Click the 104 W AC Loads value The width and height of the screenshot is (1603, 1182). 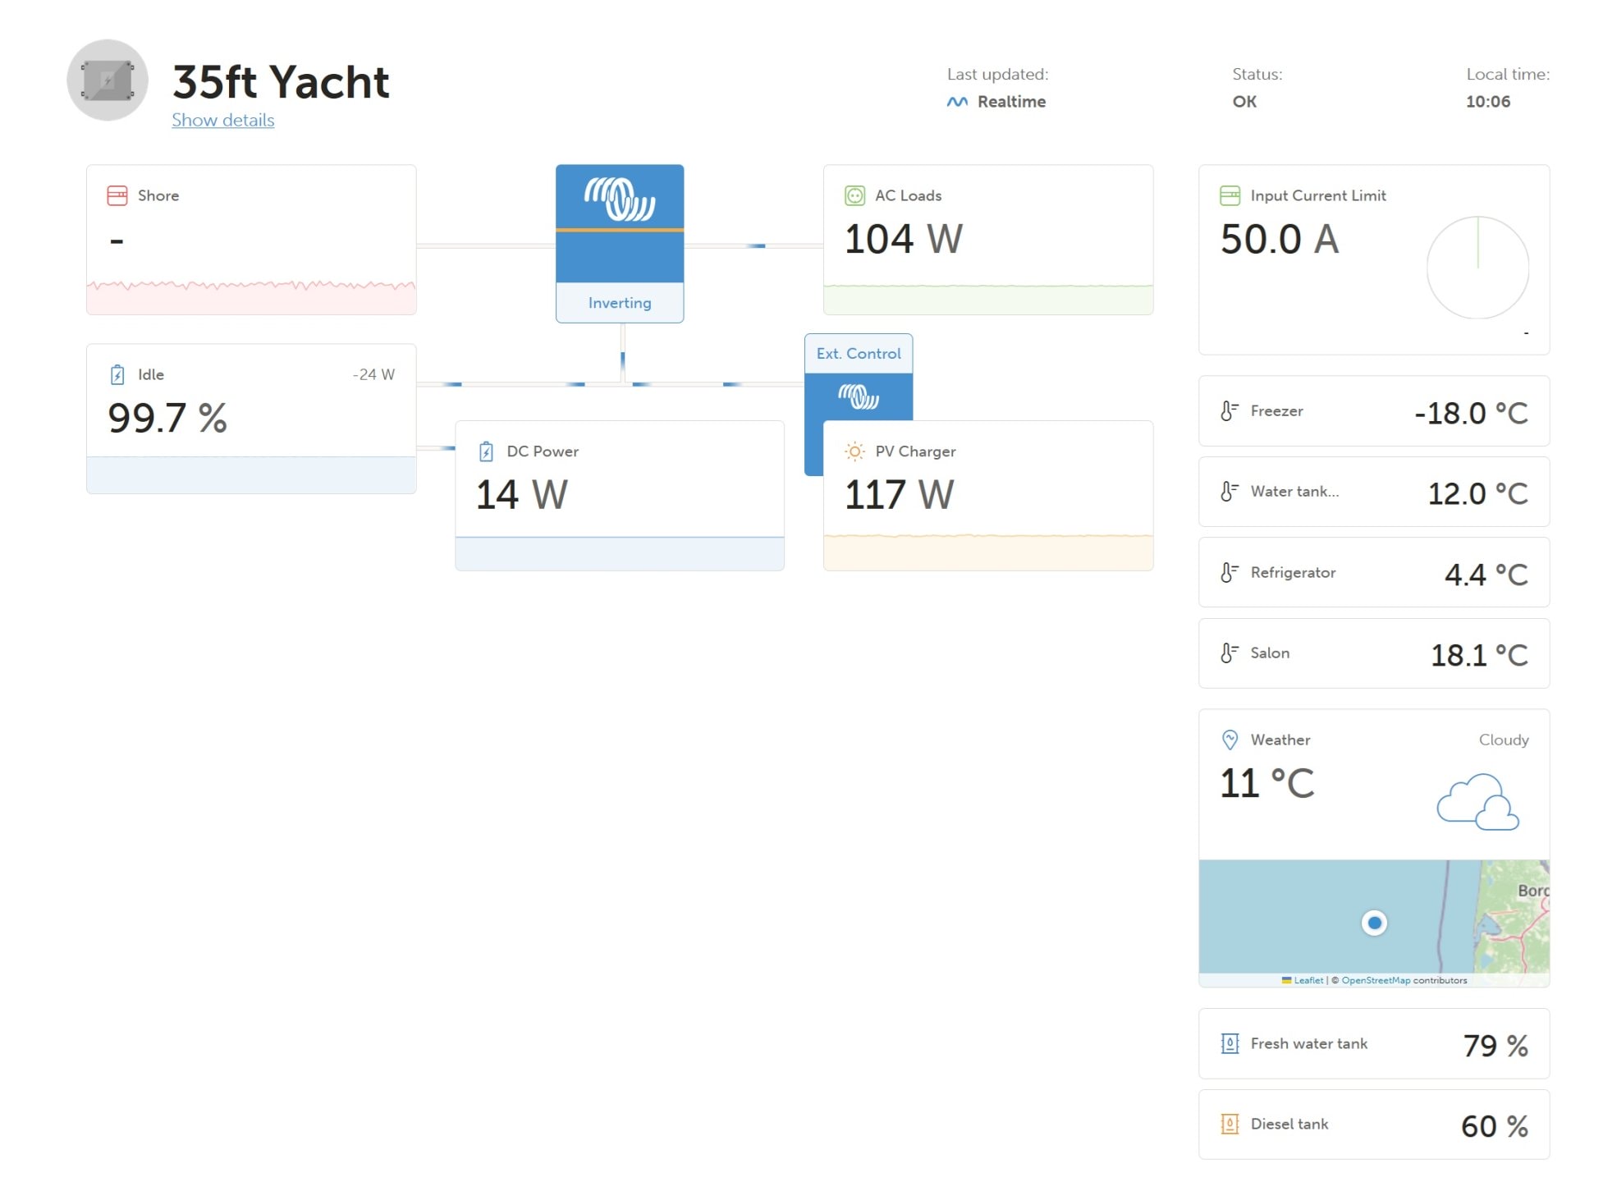point(903,239)
